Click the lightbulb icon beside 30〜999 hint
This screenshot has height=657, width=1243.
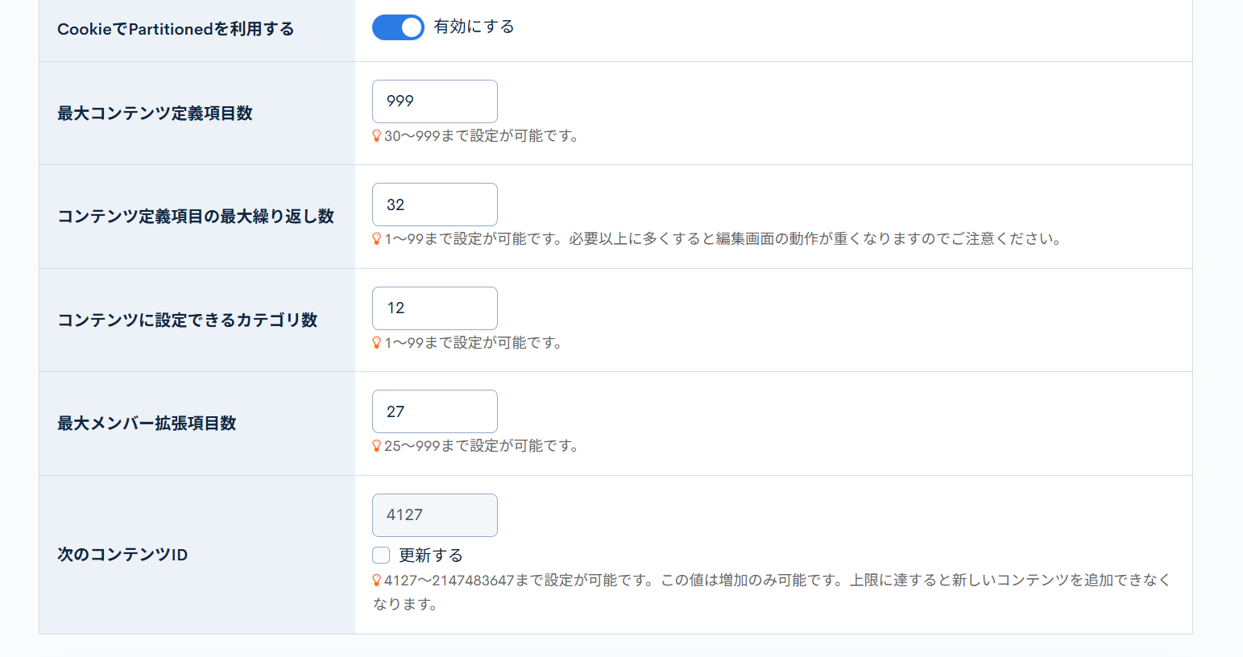(x=376, y=136)
